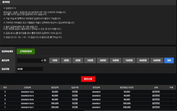Click the 충전방법 section header
The height and width of the screenshot is (111, 177).
pos(6,2)
